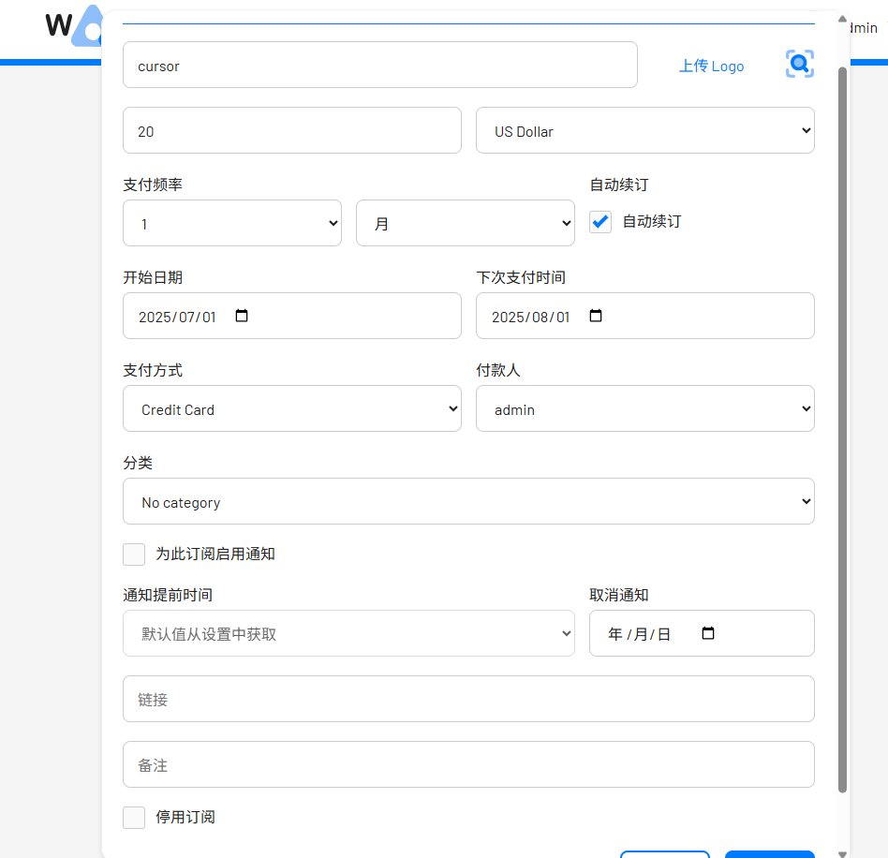
Task: Click the scrollbar up arrow
Action: pos(842,20)
